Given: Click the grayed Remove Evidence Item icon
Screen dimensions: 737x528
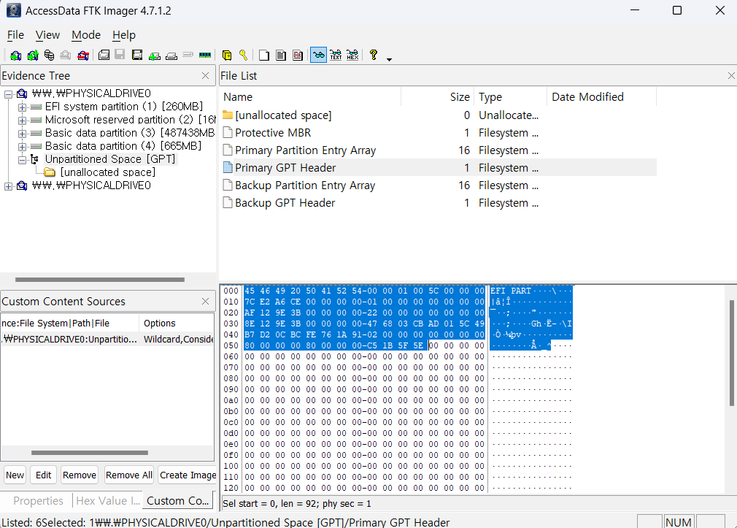Looking at the screenshot, I should (66, 56).
